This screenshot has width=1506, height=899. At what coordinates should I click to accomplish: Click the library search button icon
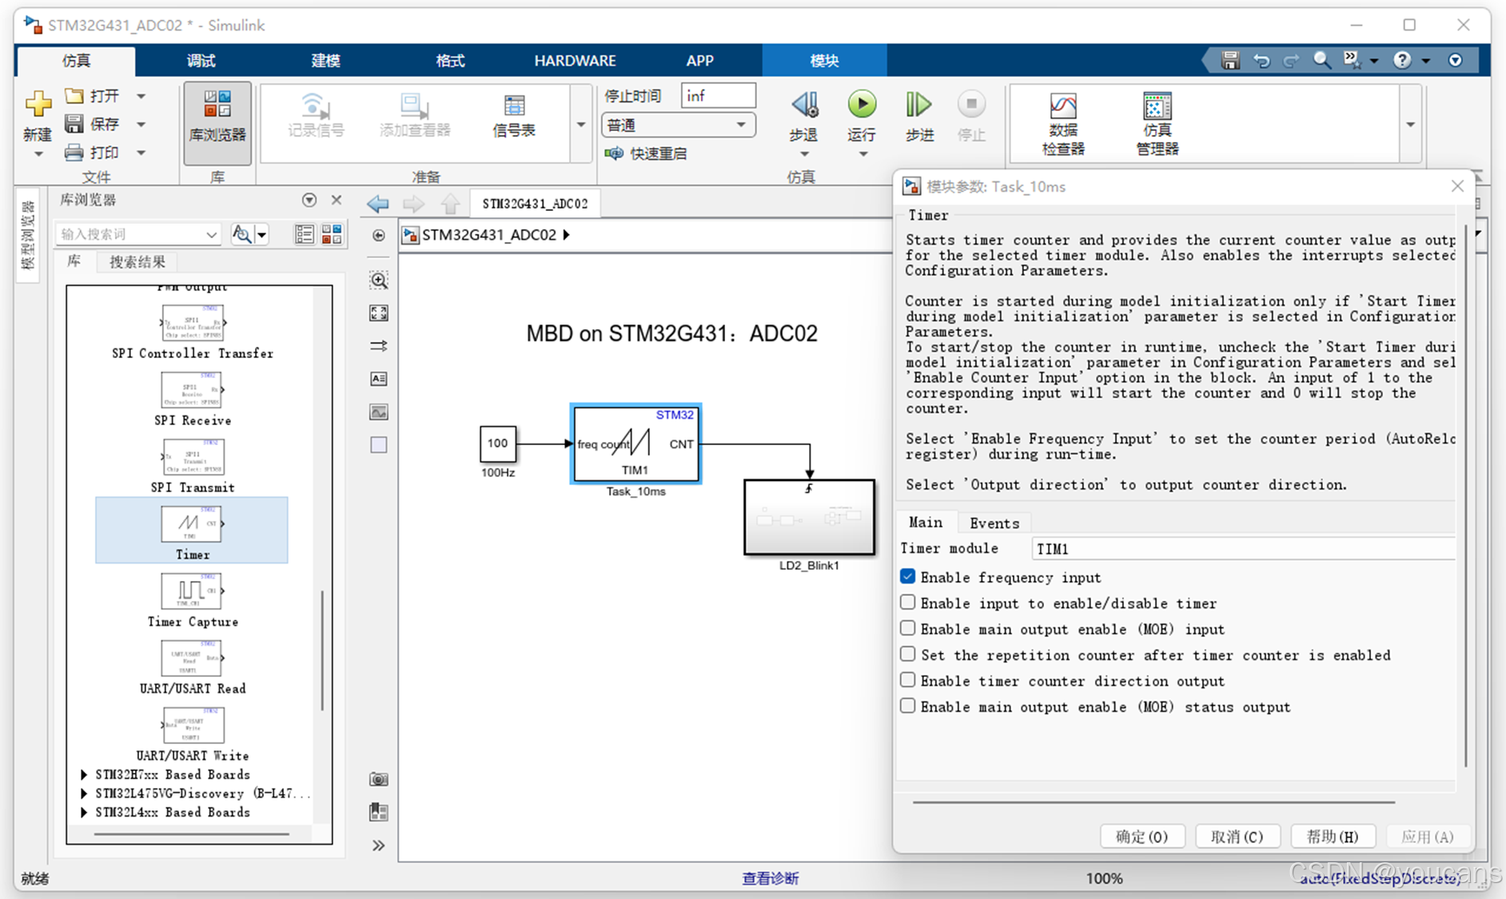[x=241, y=234]
